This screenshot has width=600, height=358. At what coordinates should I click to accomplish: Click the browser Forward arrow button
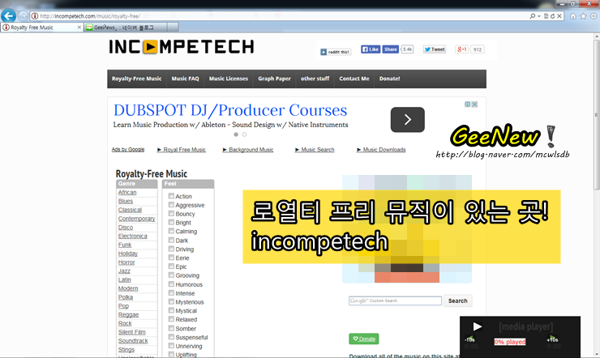point(23,15)
